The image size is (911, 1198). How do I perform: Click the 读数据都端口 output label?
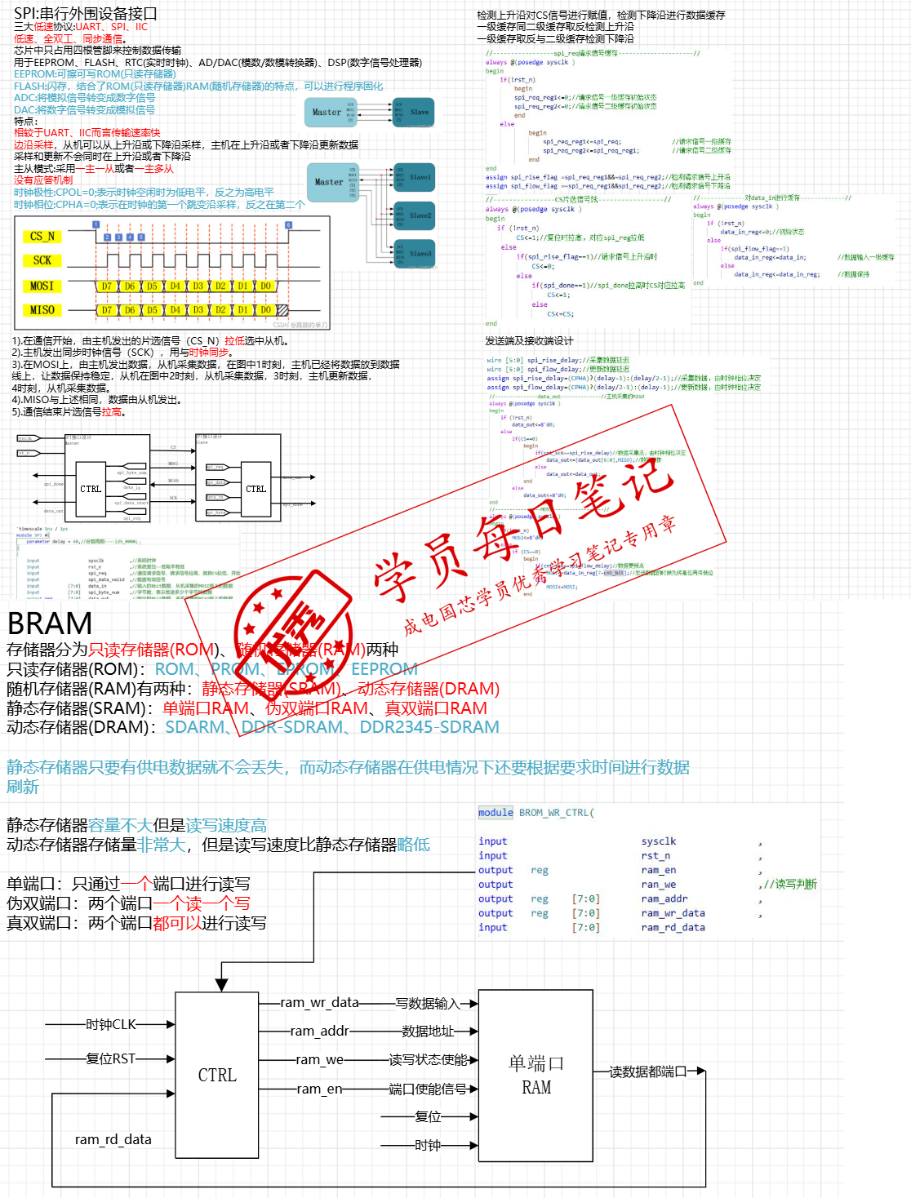pyautogui.click(x=647, y=1072)
